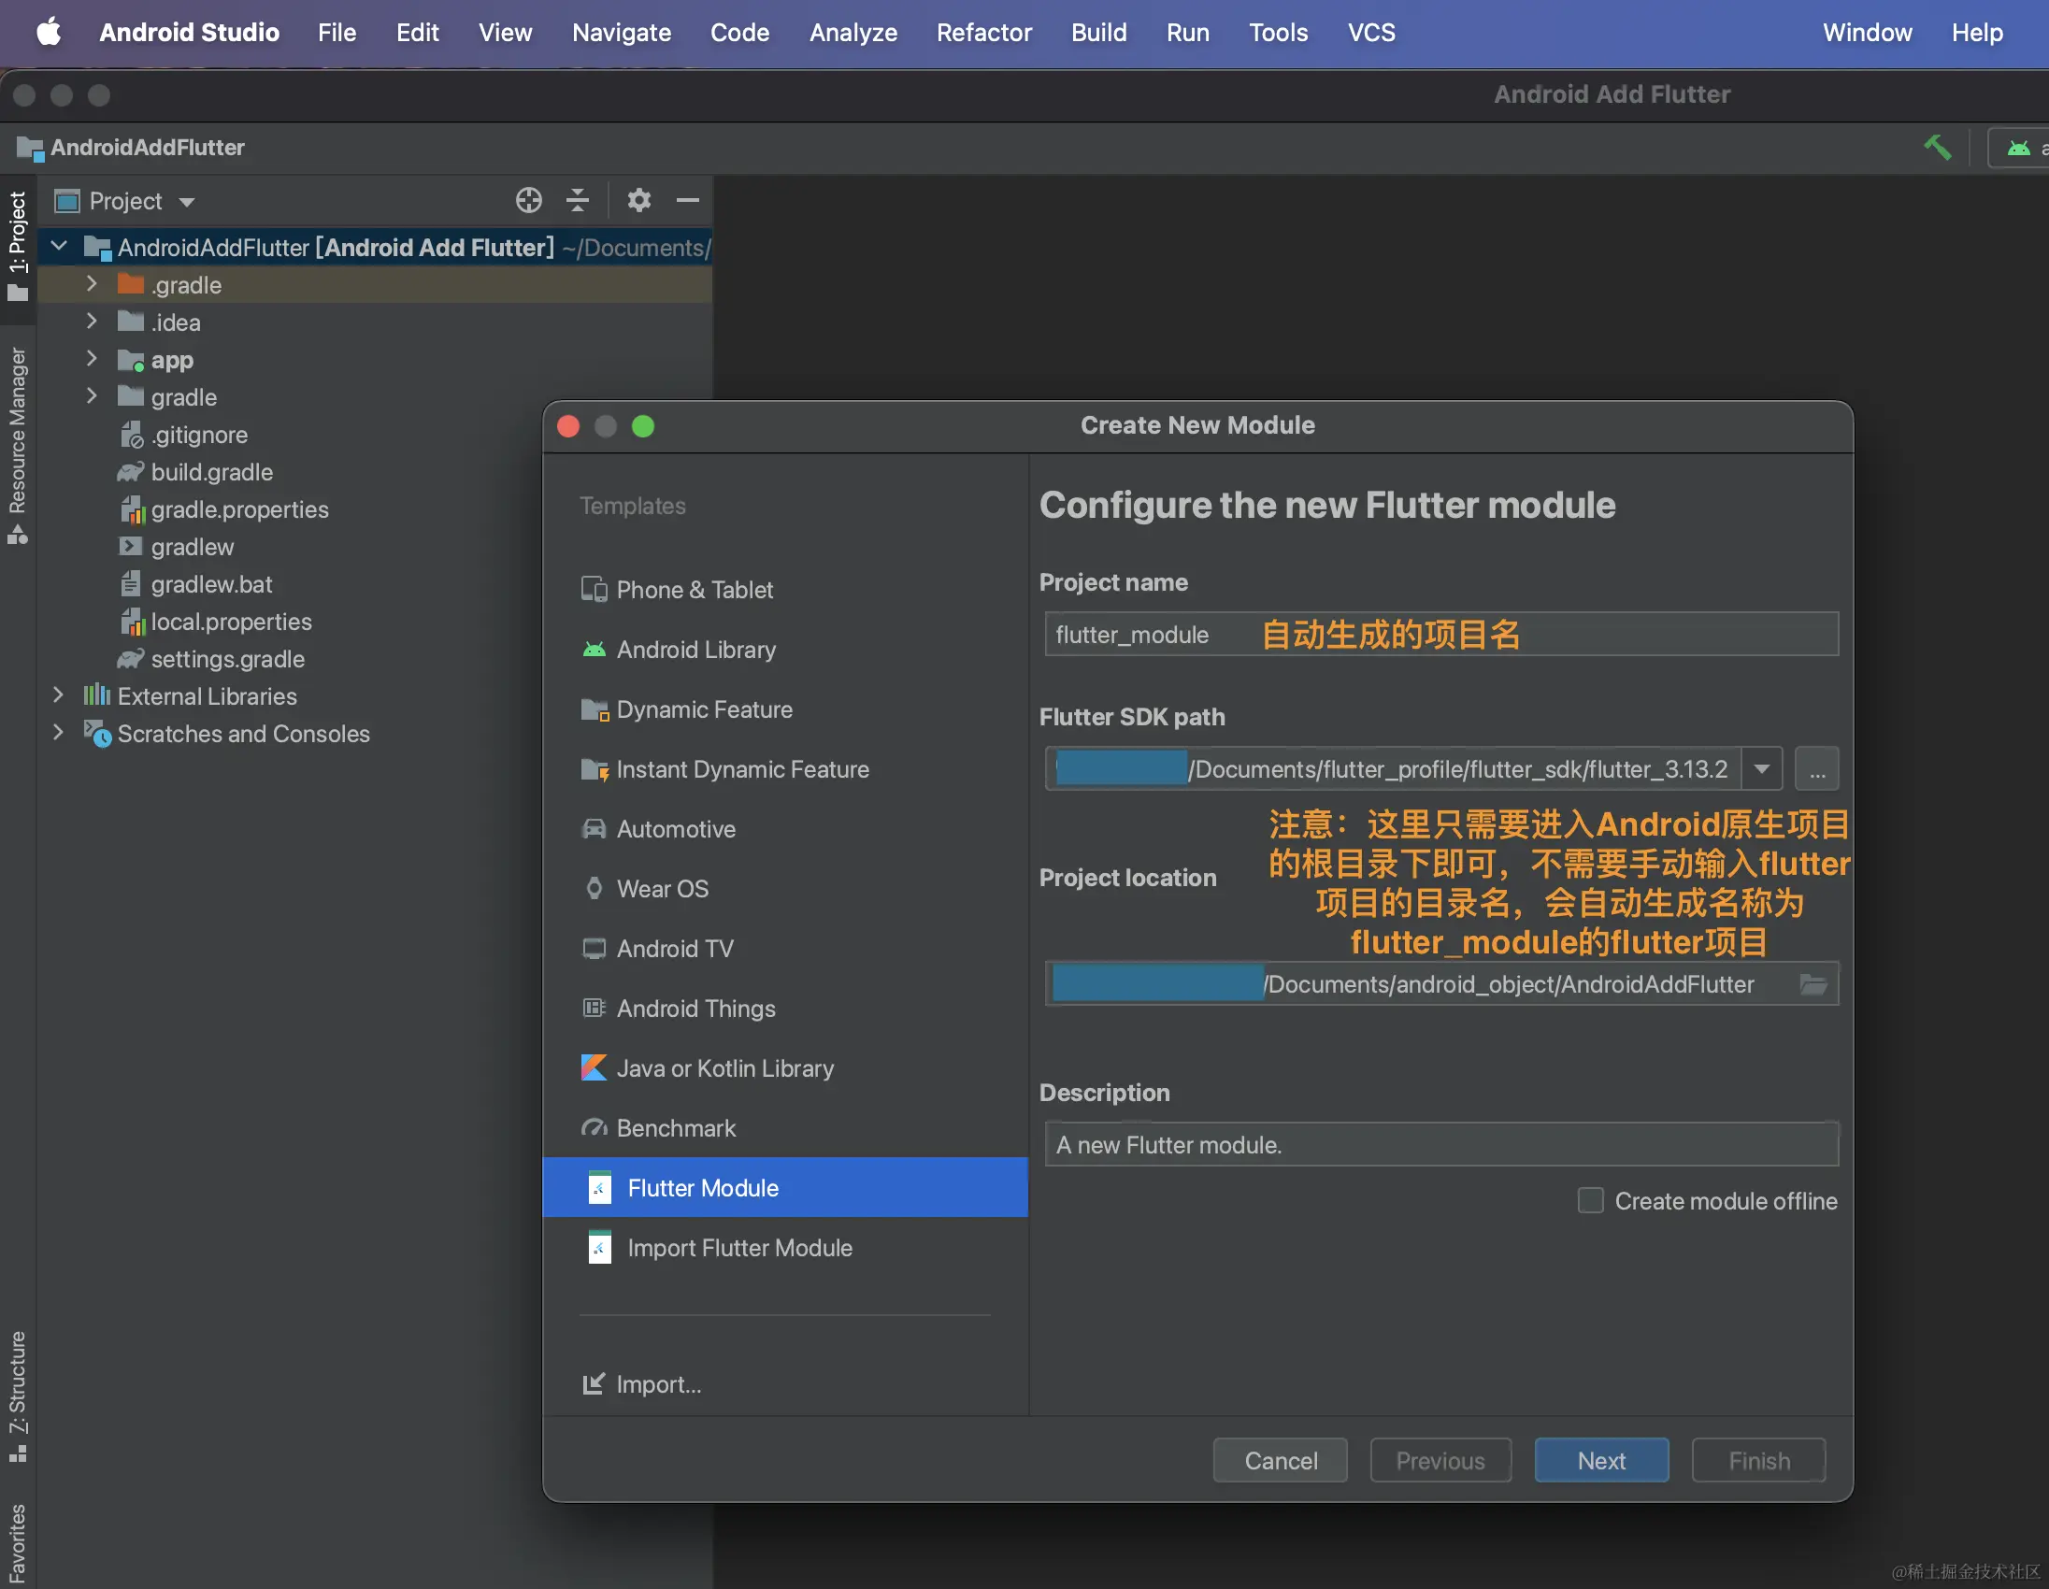Click the Description text field
Screen dimensions: 2049x1589
(x=1440, y=1144)
